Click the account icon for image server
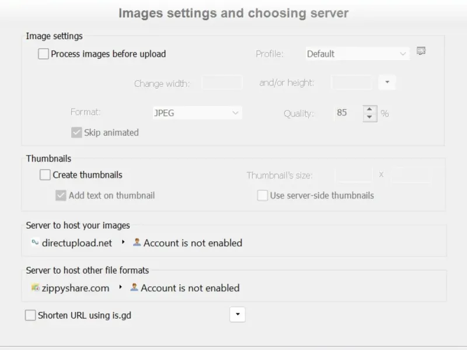 pos(137,242)
